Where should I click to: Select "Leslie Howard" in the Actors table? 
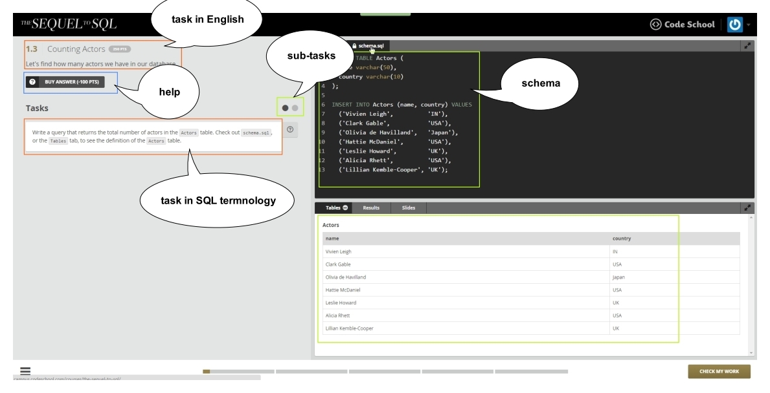(x=341, y=303)
